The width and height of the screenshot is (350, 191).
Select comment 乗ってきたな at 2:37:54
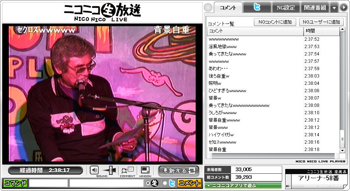point(273,54)
